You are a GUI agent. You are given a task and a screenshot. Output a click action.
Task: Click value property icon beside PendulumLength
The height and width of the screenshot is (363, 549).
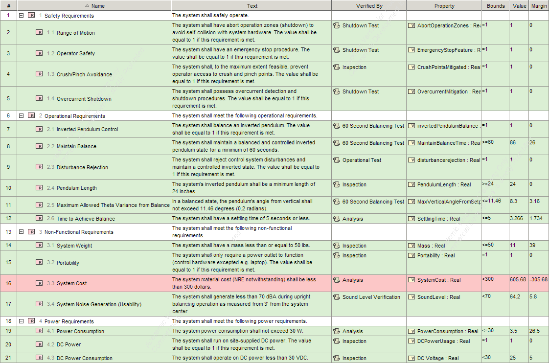point(412,184)
